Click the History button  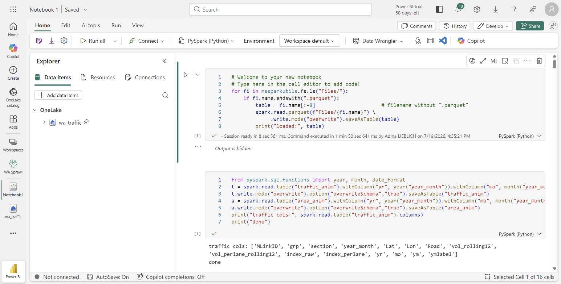click(x=455, y=26)
